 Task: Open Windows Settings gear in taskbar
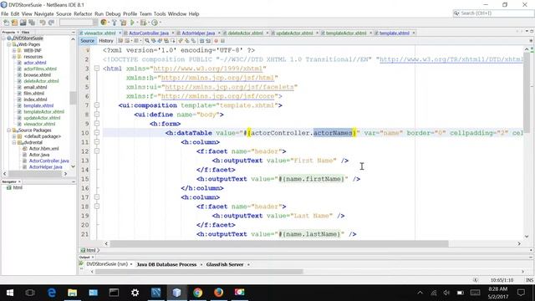(135, 293)
